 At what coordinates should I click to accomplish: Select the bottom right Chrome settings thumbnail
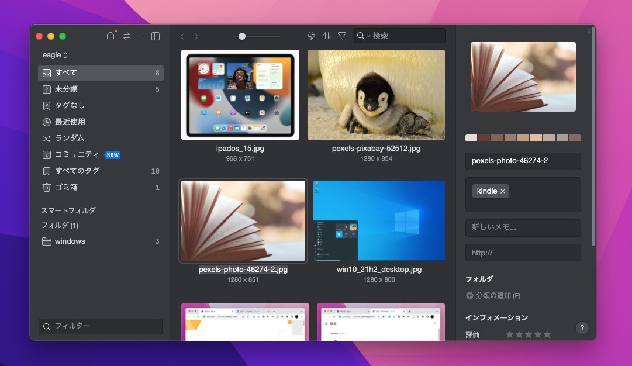coord(381,322)
